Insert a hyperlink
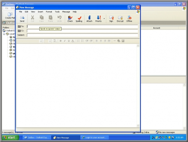The height and width of the screenshot is (142, 188). (x=119, y=41)
